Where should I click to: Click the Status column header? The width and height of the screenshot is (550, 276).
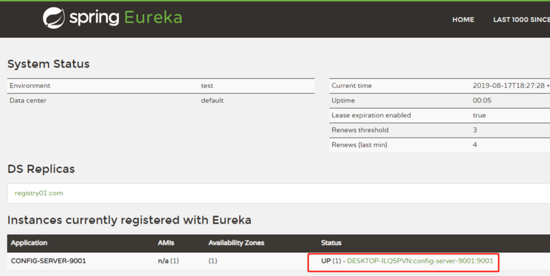click(x=331, y=243)
